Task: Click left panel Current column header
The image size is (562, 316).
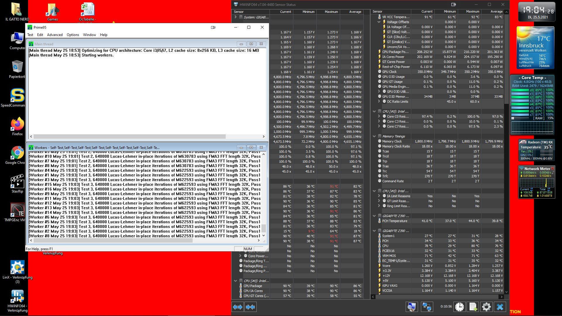Action: pos(281,12)
